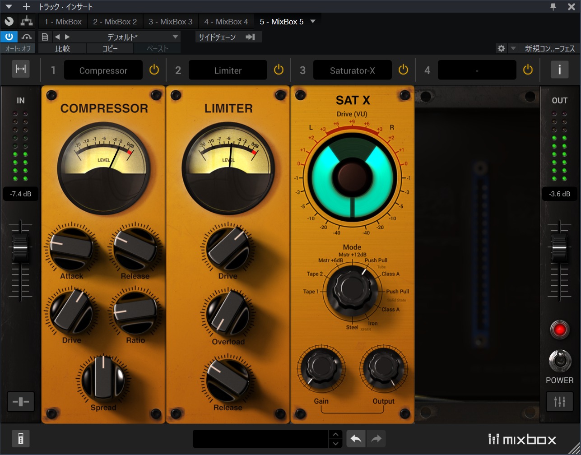Undo last change with left arrow
Image resolution: width=581 pixels, height=455 pixels.
point(356,439)
